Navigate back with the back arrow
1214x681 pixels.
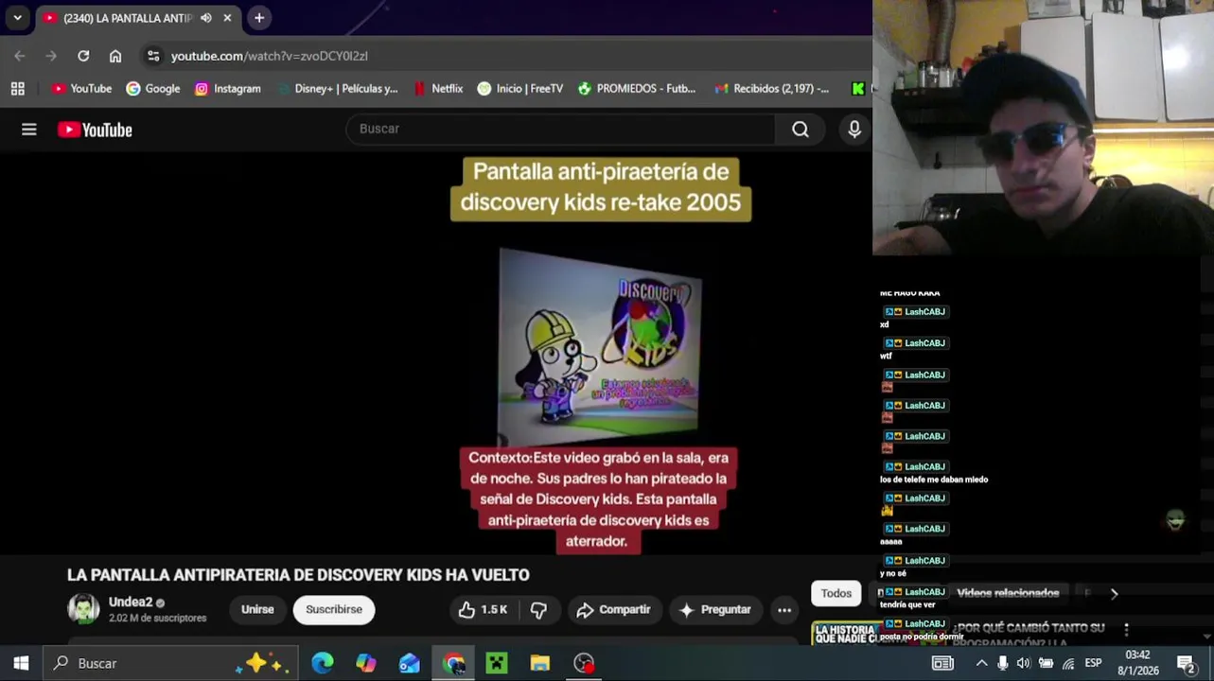point(20,56)
